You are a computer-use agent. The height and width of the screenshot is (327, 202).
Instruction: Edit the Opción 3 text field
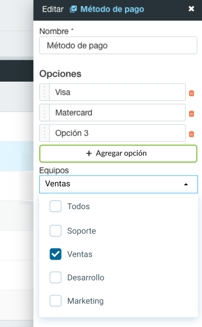(117, 133)
